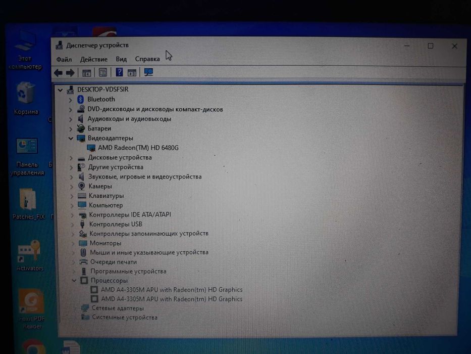Select first AMD A4-3305M APU processor entry
The height and width of the screenshot is (354, 471).
pyautogui.click(x=172, y=290)
